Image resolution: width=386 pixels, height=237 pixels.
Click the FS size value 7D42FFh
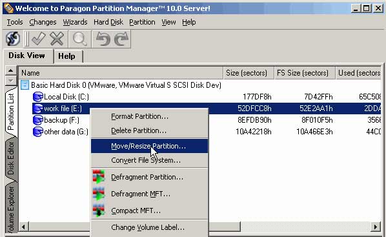point(318,97)
